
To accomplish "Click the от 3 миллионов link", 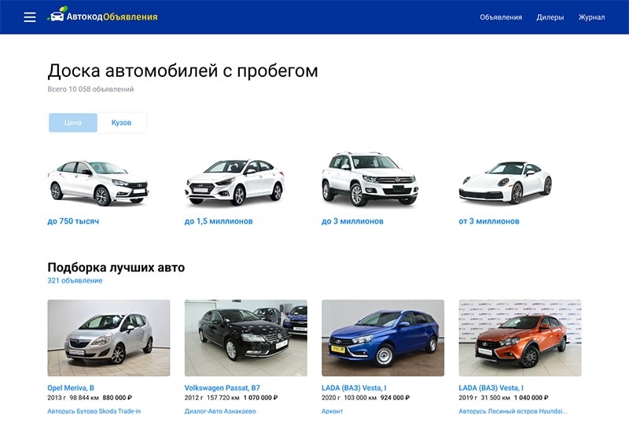I will point(489,221).
